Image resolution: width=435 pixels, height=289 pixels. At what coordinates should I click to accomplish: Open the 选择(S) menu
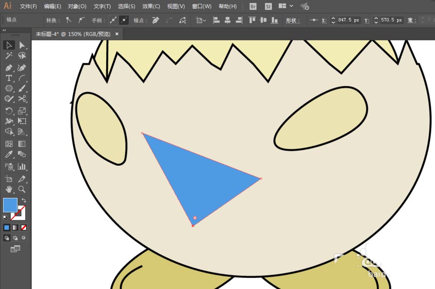[x=127, y=7]
